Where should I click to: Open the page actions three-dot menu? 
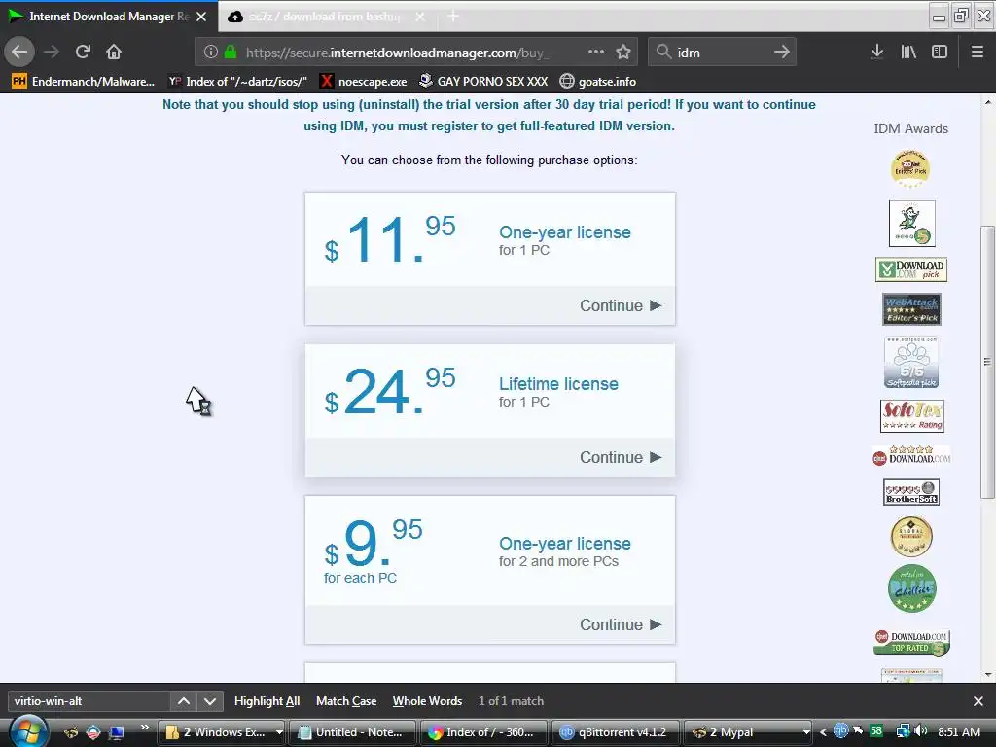[x=596, y=53]
